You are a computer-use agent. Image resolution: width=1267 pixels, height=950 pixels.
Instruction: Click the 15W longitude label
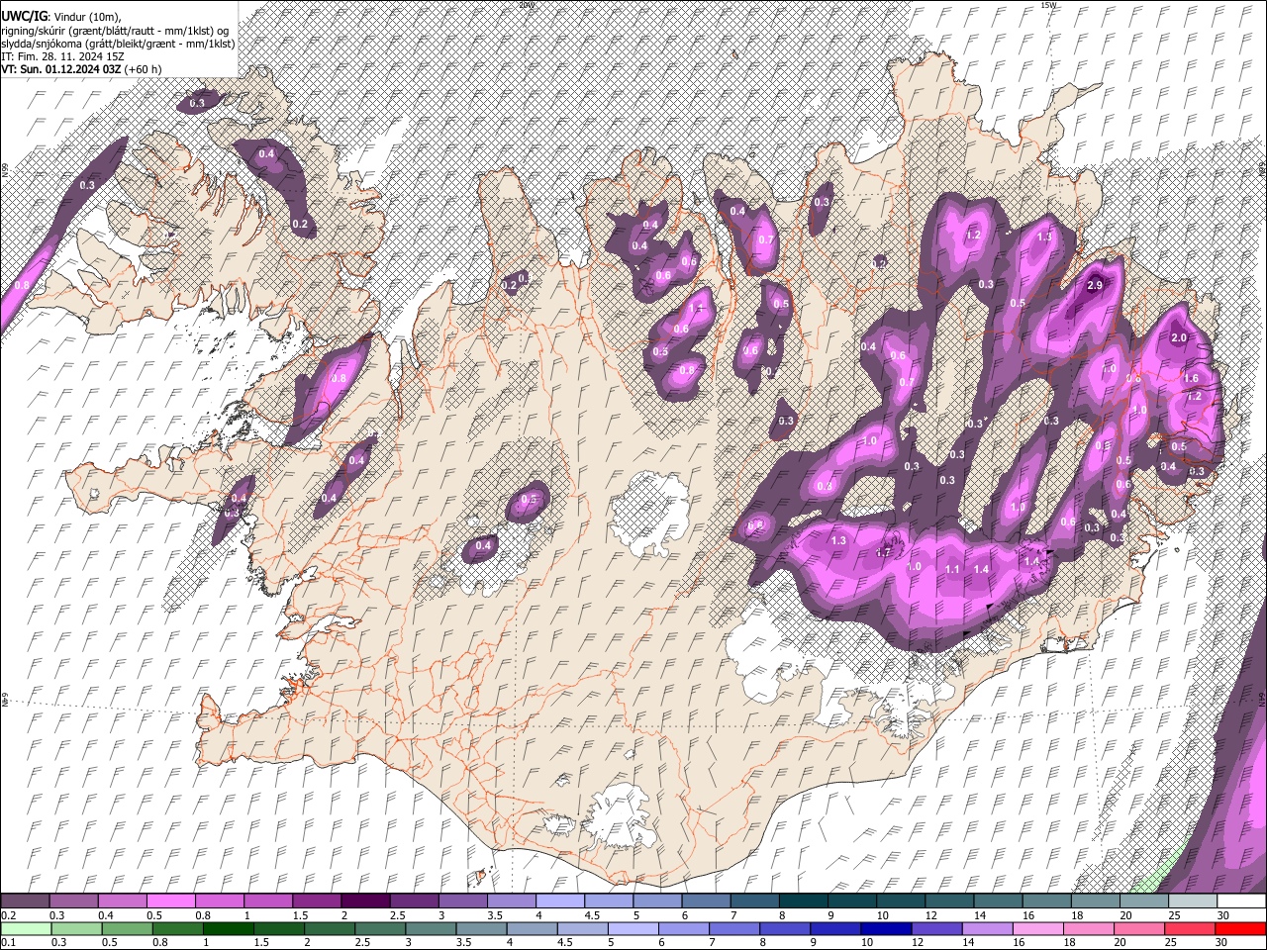click(x=1048, y=5)
